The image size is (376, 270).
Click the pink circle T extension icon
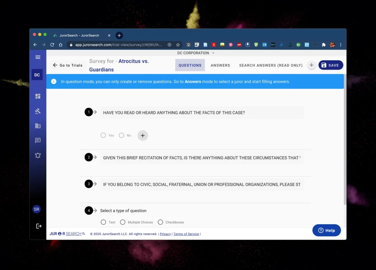pyautogui.click(x=231, y=45)
